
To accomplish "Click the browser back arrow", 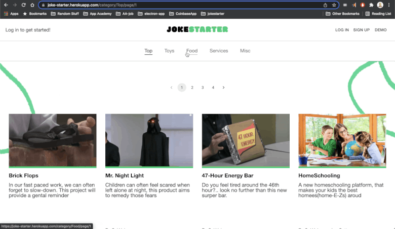I will [x=6, y=5].
